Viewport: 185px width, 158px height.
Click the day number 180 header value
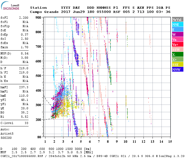(91, 12)
